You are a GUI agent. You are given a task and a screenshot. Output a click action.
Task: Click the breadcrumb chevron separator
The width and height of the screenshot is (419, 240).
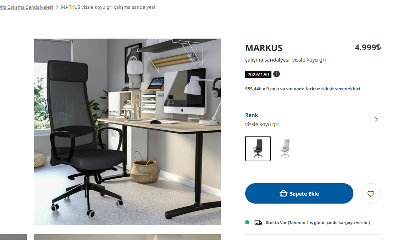(57, 7)
